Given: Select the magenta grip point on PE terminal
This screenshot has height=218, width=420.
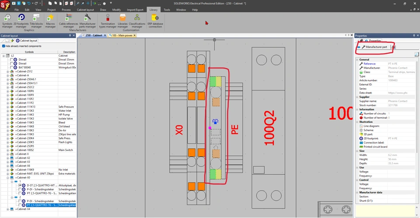Looking at the screenshot, I should point(210,128).
